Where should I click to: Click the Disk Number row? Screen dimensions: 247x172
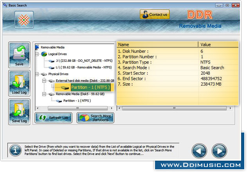[x=178, y=51]
